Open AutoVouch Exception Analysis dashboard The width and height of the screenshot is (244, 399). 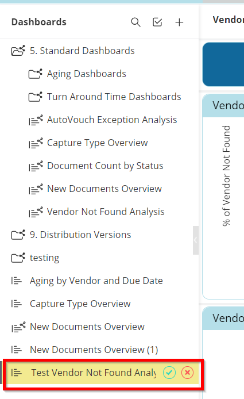[112, 120]
